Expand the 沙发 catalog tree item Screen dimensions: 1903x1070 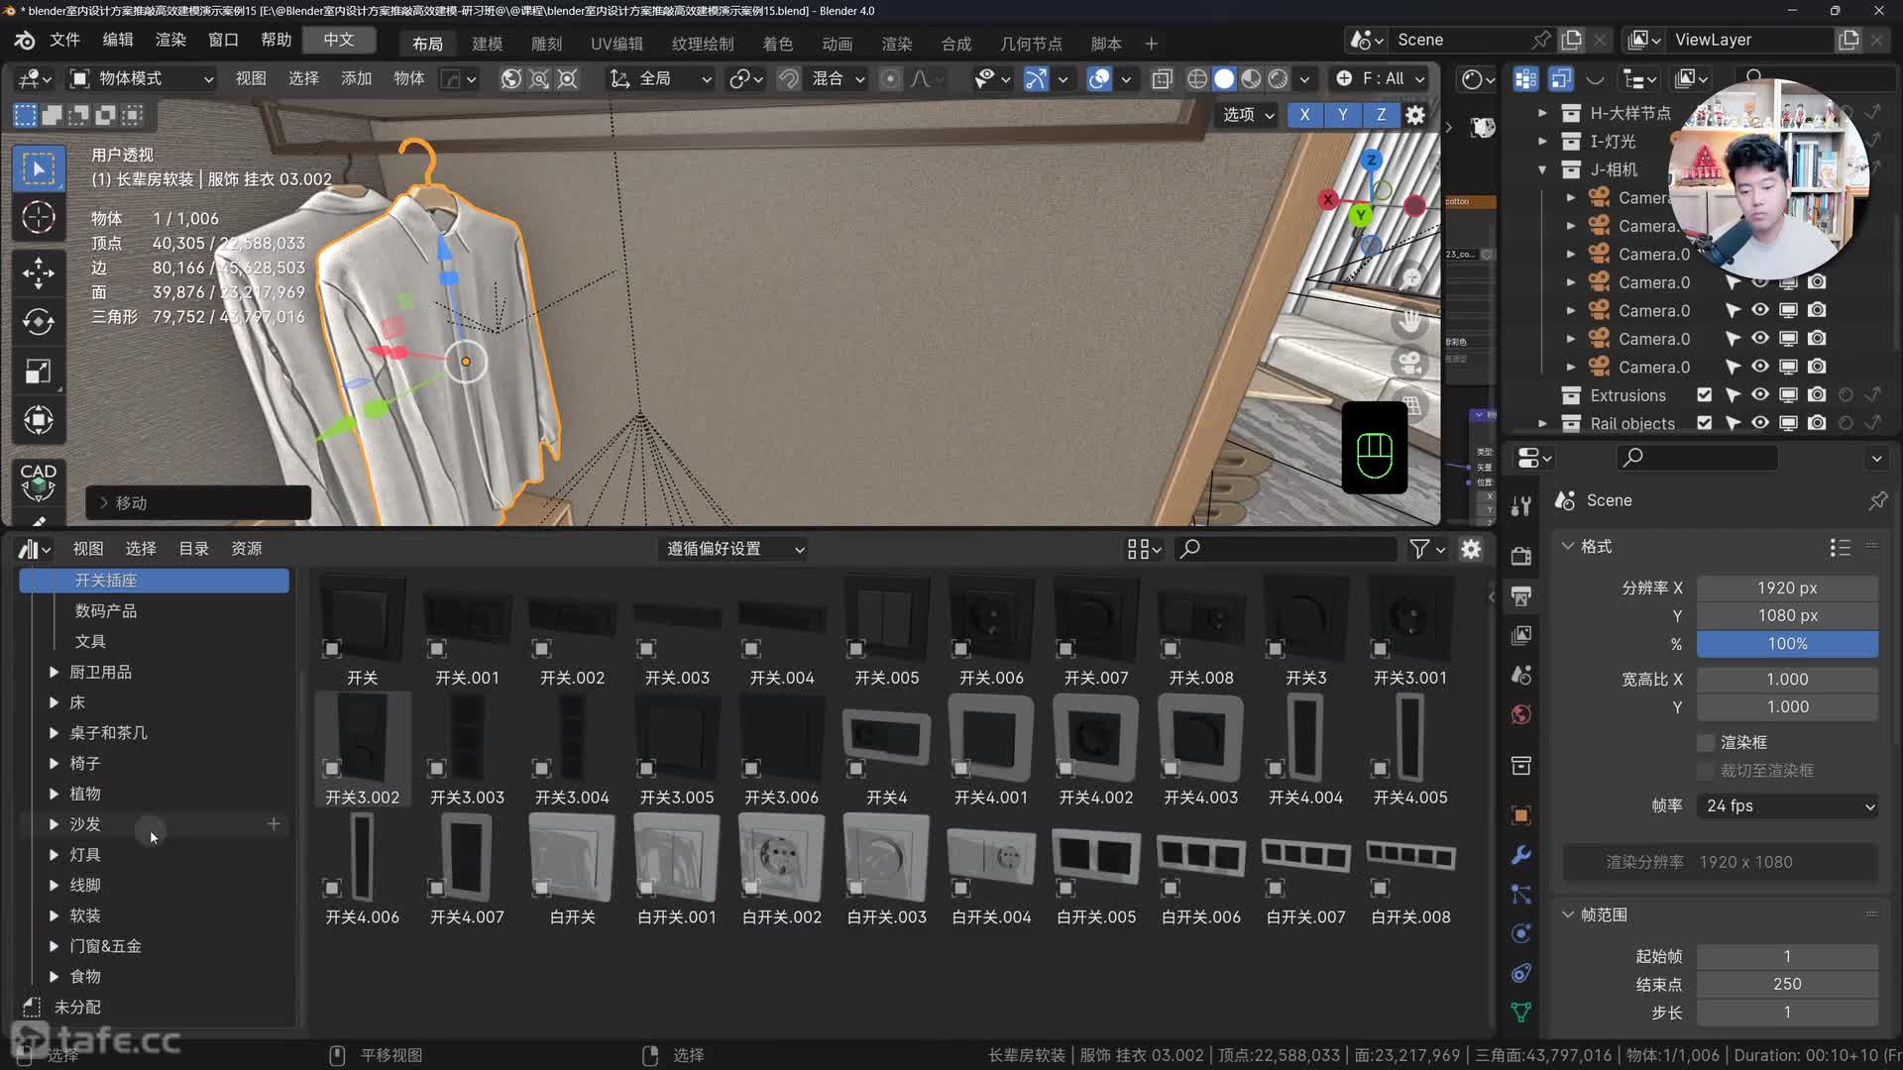click(x=54, y=824)
